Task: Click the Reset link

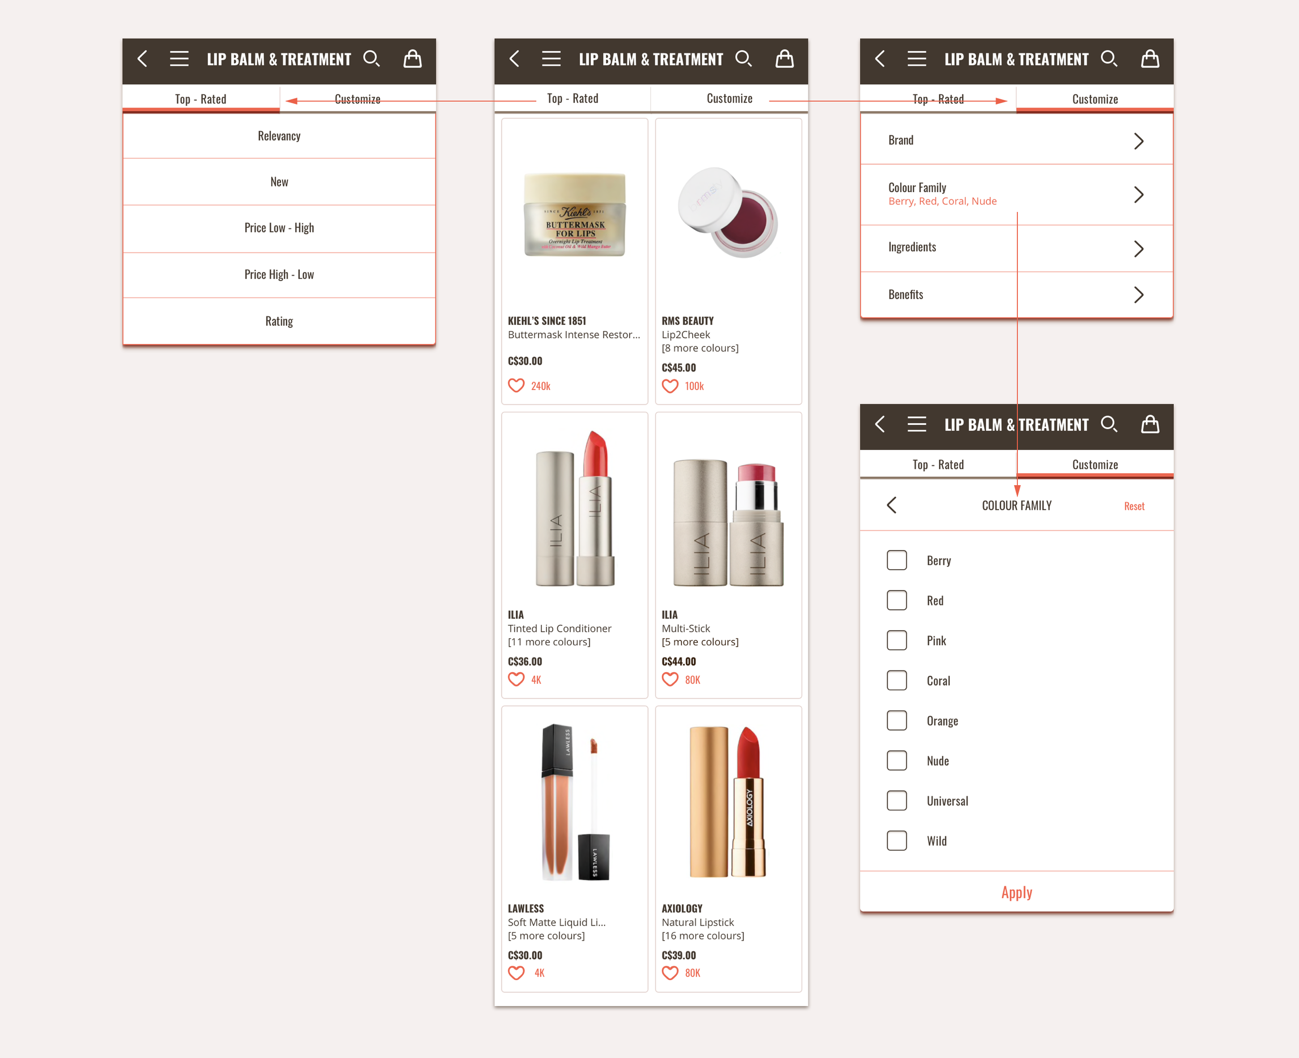Action: [1134, 506]
